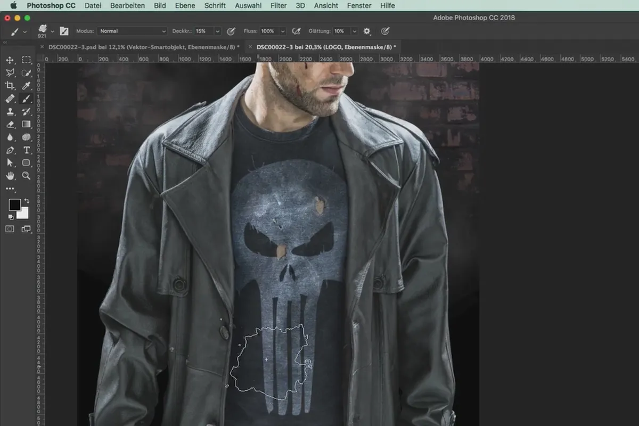
Task: Open the brush preset picker dropdown arrow
Action: [x=52, y=31]
